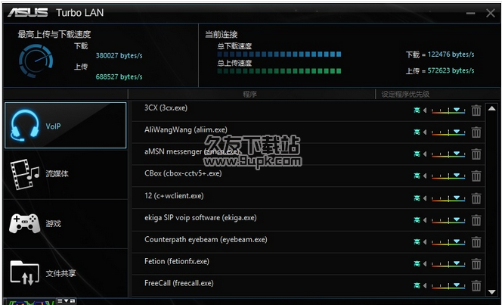Open the VoIP category
This screenshot has height=305, width=502.
click(x=66, y=126)
